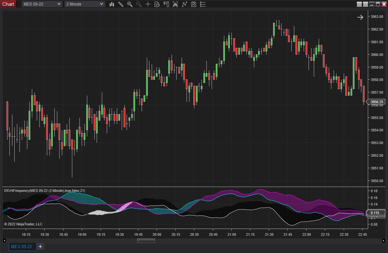This screenshot has height=253, width=388.
Task: Minimize the chart window
Action: (372, 4)
